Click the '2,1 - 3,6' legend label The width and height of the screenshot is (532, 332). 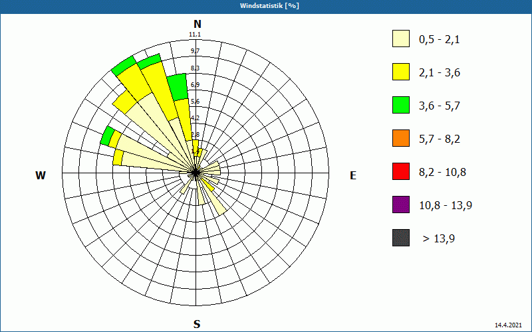tap(440, 73)
